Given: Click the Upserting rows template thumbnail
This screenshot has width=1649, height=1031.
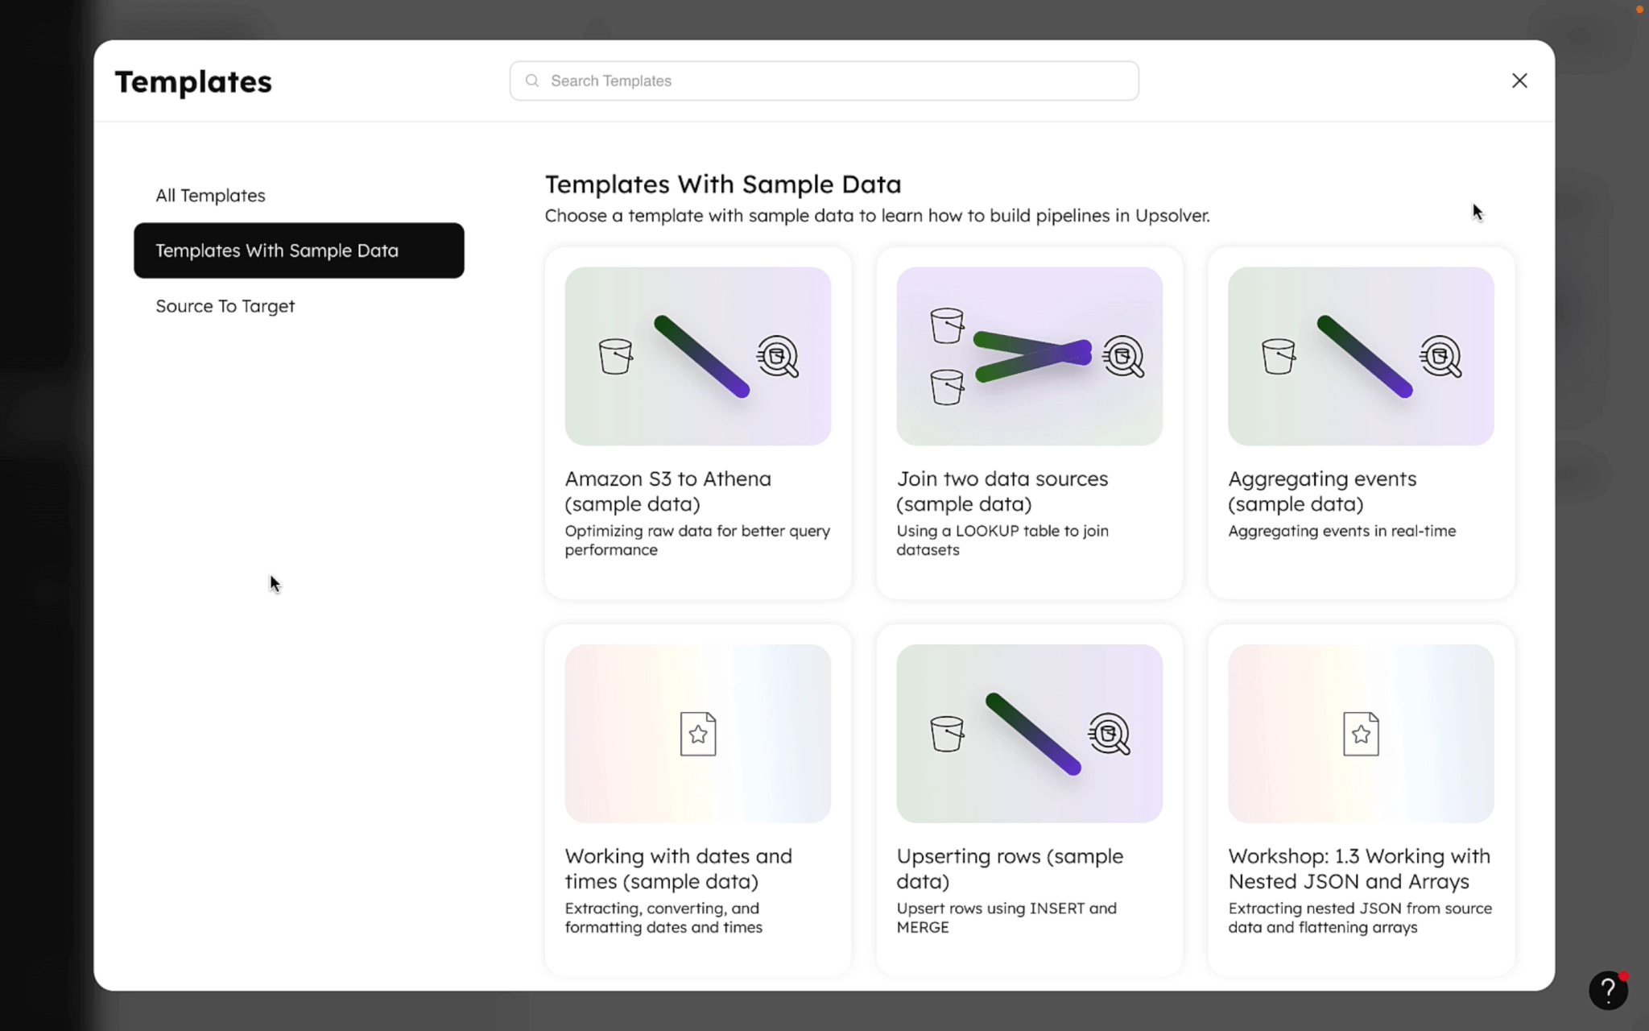Looking at the screenshot, I should (1029, 733).
